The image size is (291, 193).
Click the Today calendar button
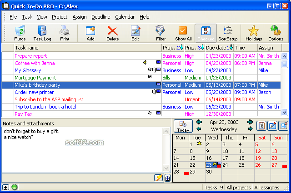click(183, 126)
